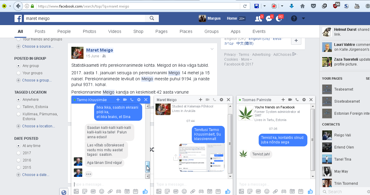Play a game icon in Toomas Palmiste chat
This screenshot has width=370, height=195.
click(284, 191)
